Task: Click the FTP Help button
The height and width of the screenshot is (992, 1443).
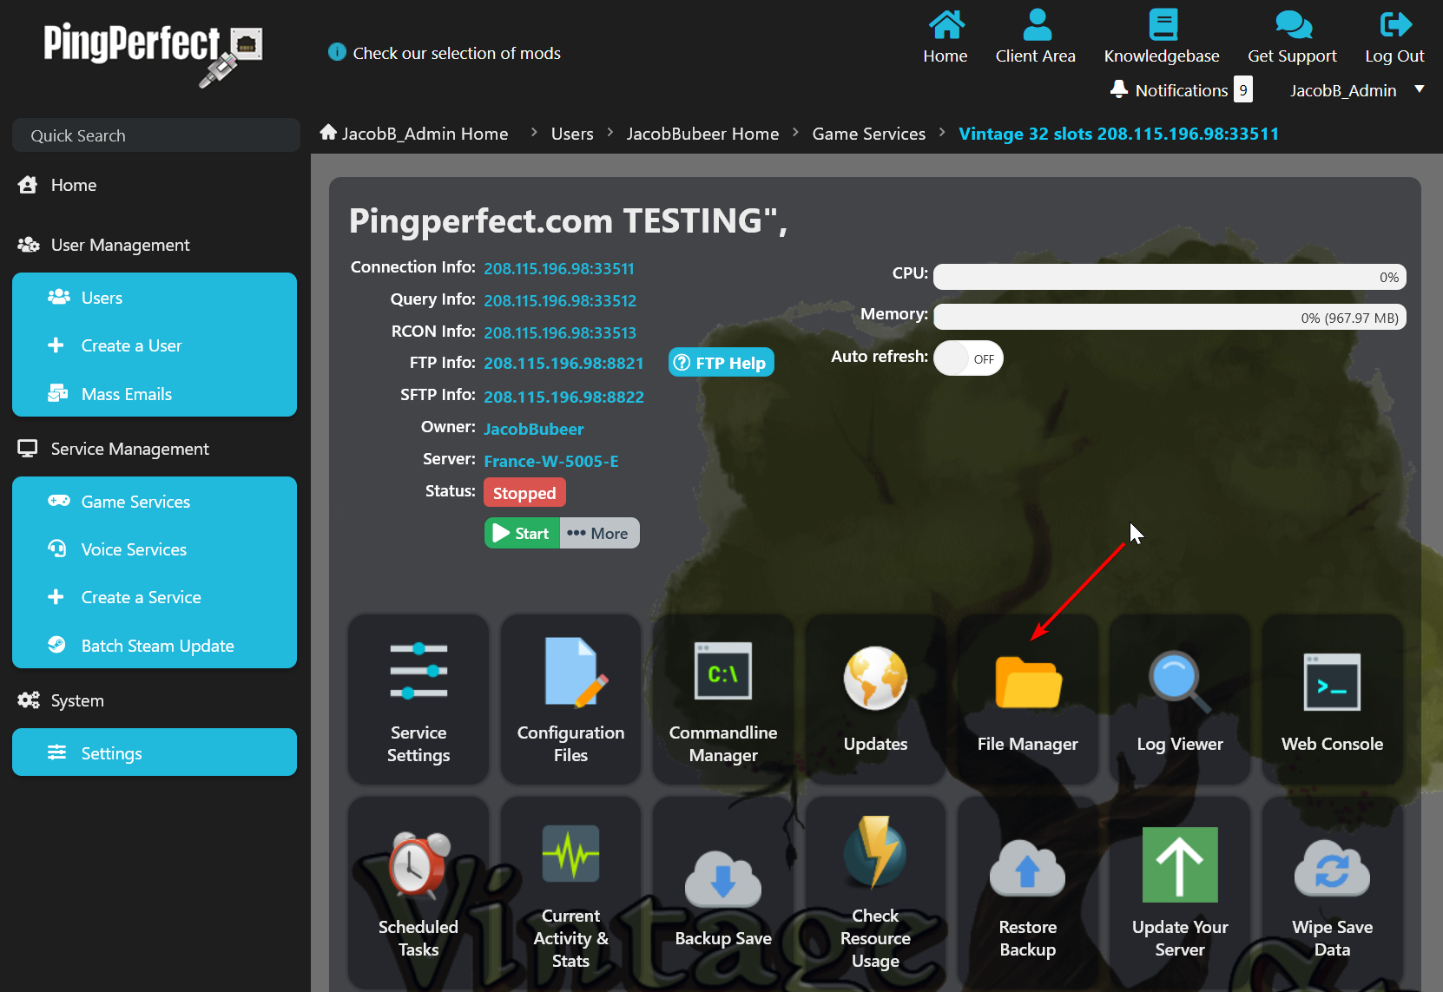Action: pos(721,363)
